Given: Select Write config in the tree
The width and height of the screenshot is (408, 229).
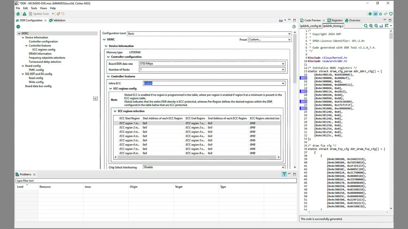Looking at the screenshot, I should coord(36,82).
